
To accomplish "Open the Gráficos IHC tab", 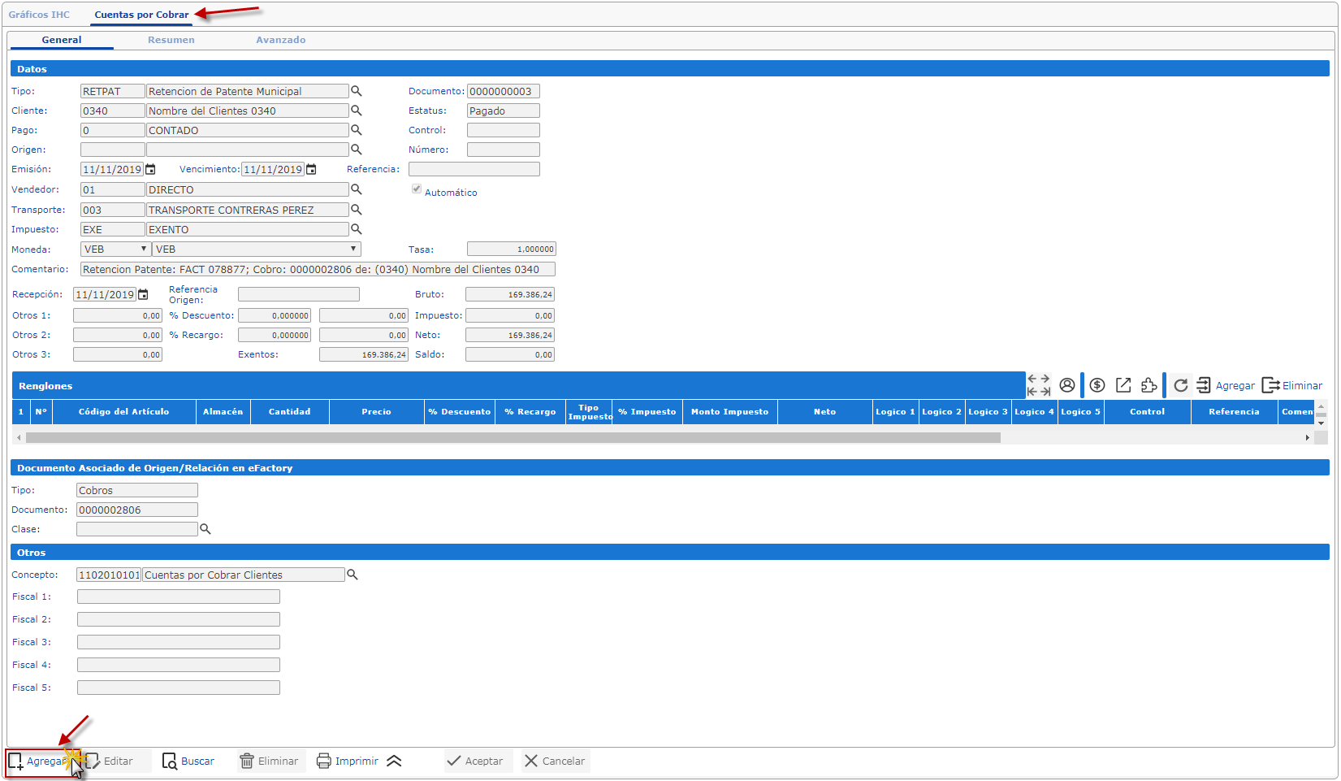I will [x=39, y=15].
